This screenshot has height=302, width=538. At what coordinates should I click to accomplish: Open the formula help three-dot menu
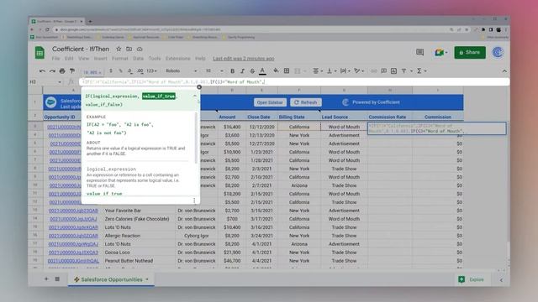194,200
